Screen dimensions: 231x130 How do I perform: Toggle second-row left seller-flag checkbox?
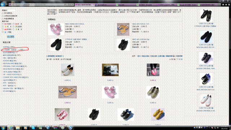click(x=3, y=26)
